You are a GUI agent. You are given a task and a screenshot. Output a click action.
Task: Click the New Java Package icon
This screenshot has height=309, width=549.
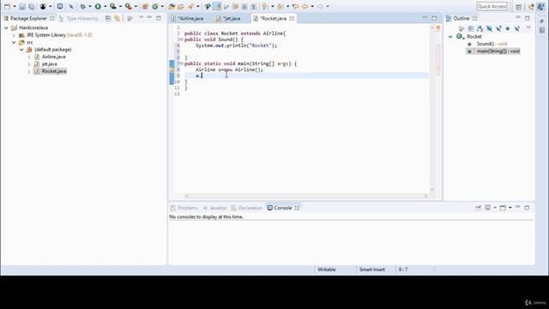[145, 6]
